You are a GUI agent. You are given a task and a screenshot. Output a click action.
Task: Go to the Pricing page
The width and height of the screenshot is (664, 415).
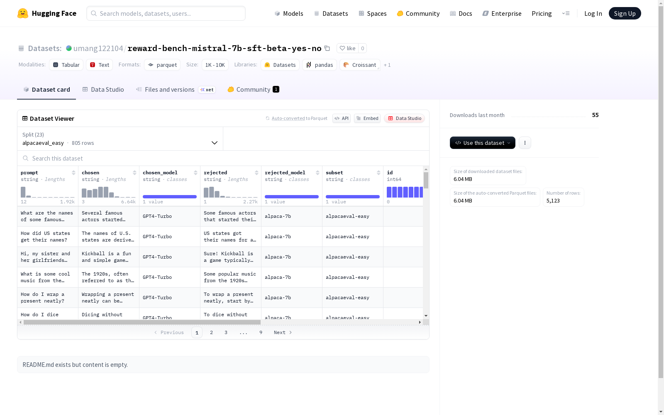click(542, 13)
